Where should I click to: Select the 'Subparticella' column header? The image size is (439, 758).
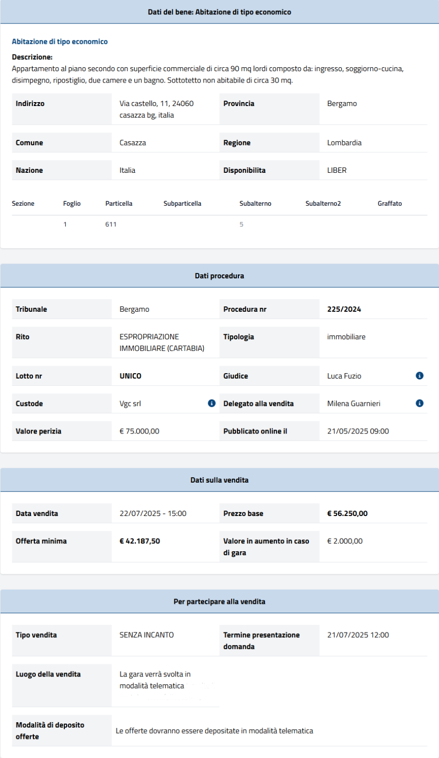[x=182, y=203]
